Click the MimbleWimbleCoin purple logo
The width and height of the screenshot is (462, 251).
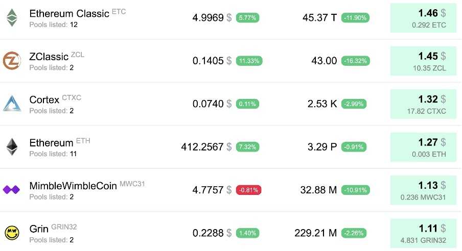click(12, 190)
